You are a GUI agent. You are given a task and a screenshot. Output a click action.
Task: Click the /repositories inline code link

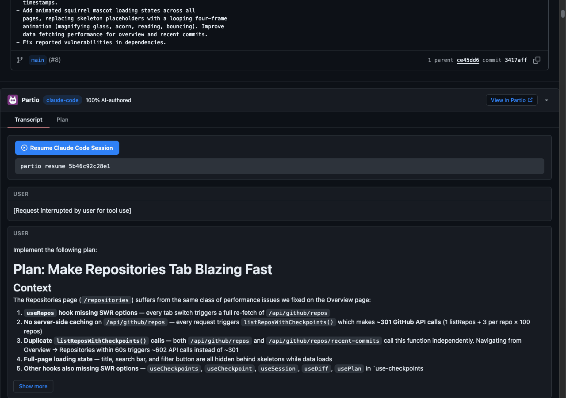tap(106, 300)
